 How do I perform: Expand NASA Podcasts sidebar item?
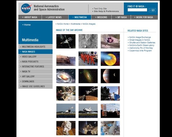pos(35,62)
